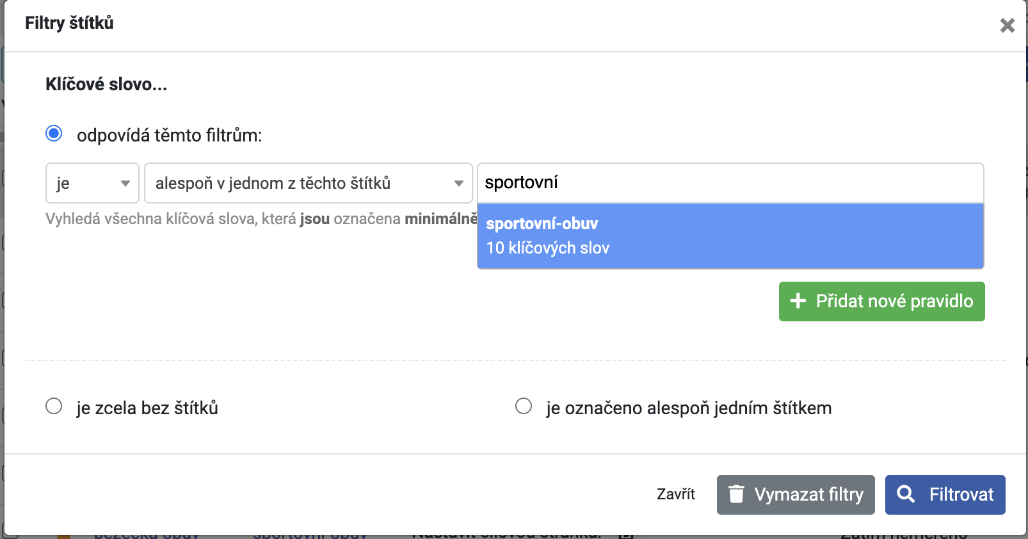Image resolution: width=1028 pixels, height=539 pixels.
Task: Click '10 klíčových slov' in the suggestion
Action: click(548, 248)
